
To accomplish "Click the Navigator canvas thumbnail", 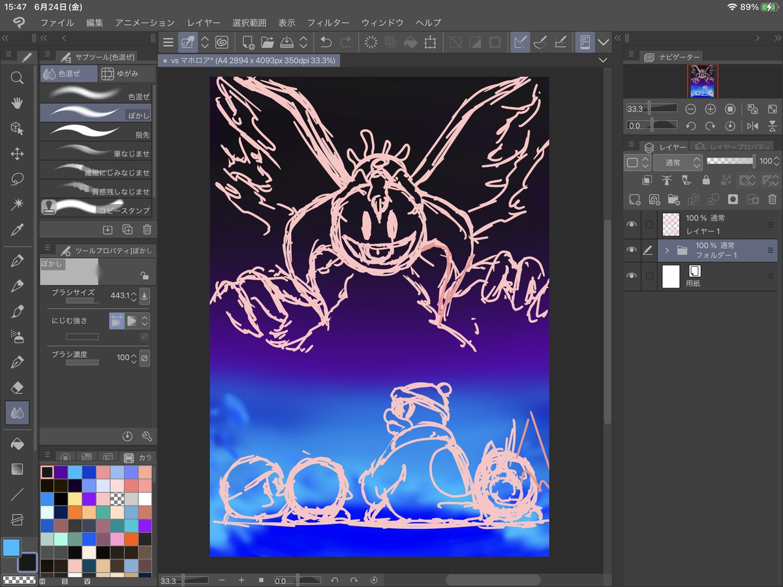I will [x=703, y=81].
